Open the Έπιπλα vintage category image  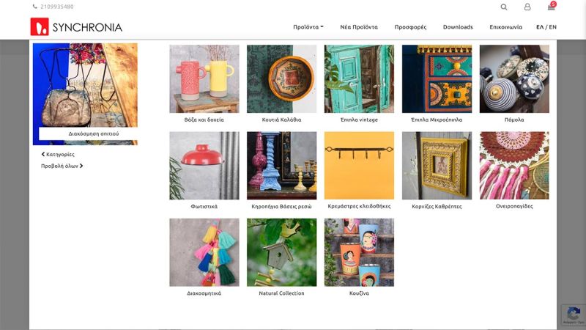(359, 78)
